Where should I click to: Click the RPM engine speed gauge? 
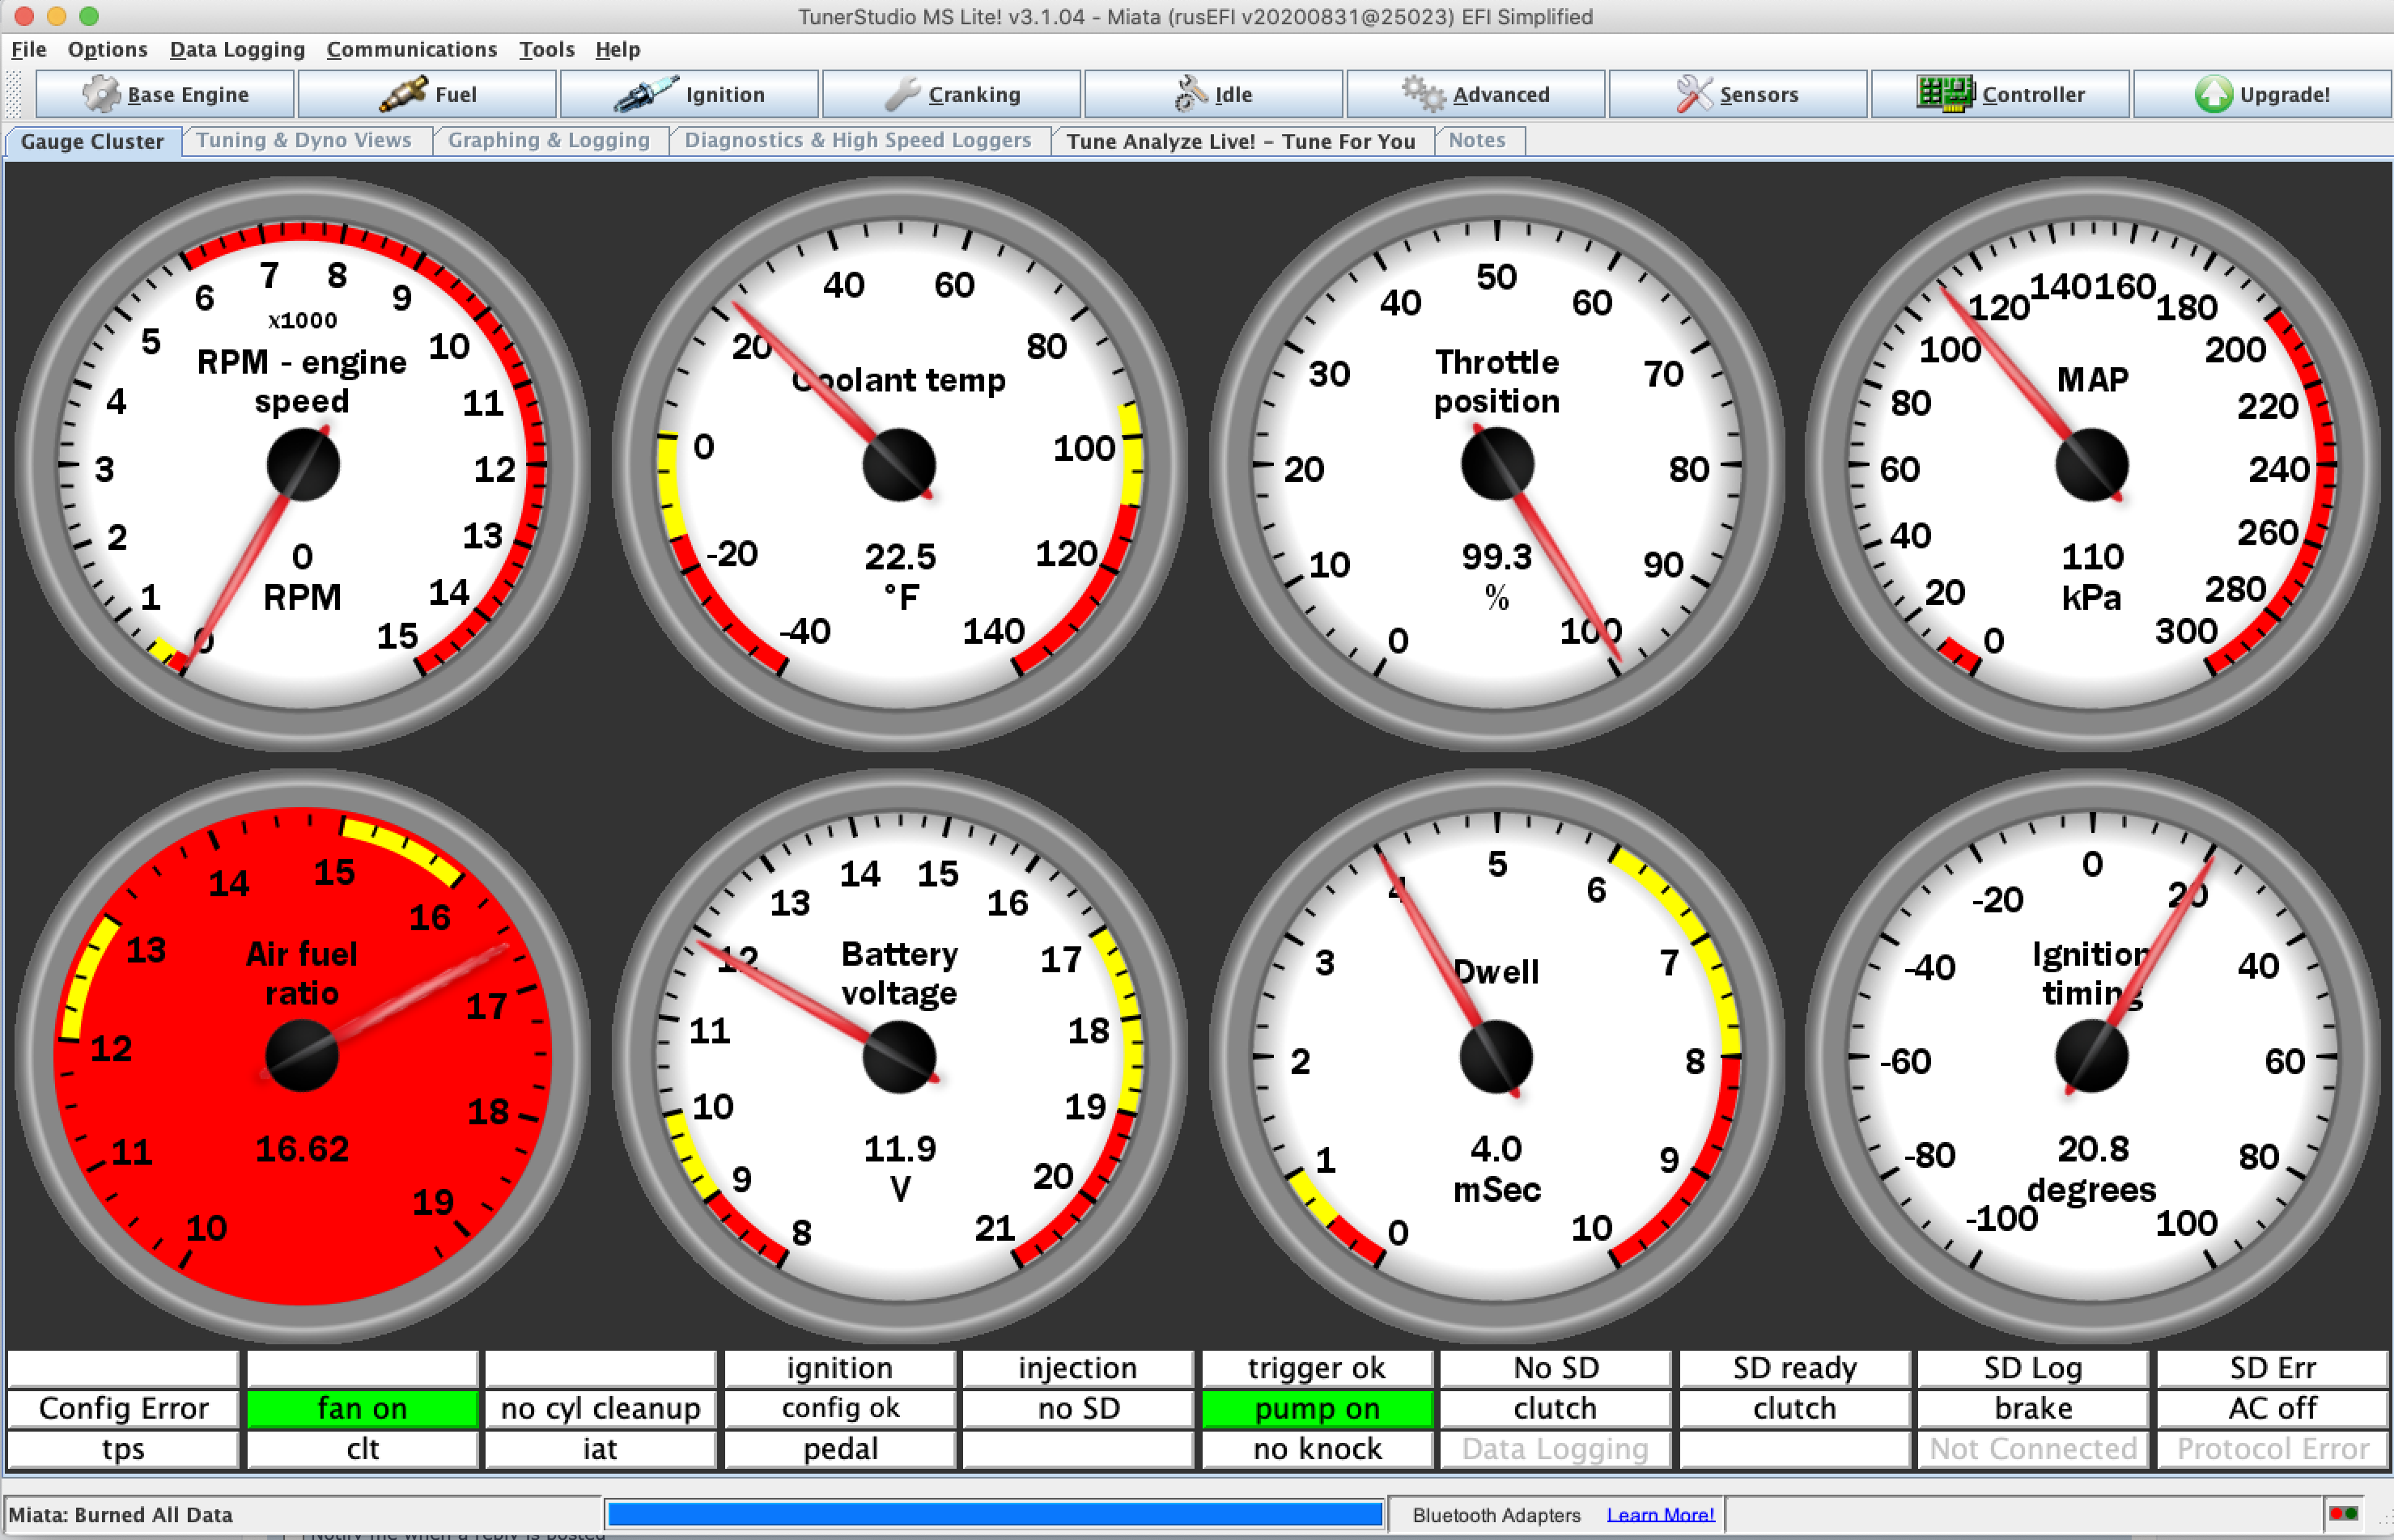(x=302, y=463)
